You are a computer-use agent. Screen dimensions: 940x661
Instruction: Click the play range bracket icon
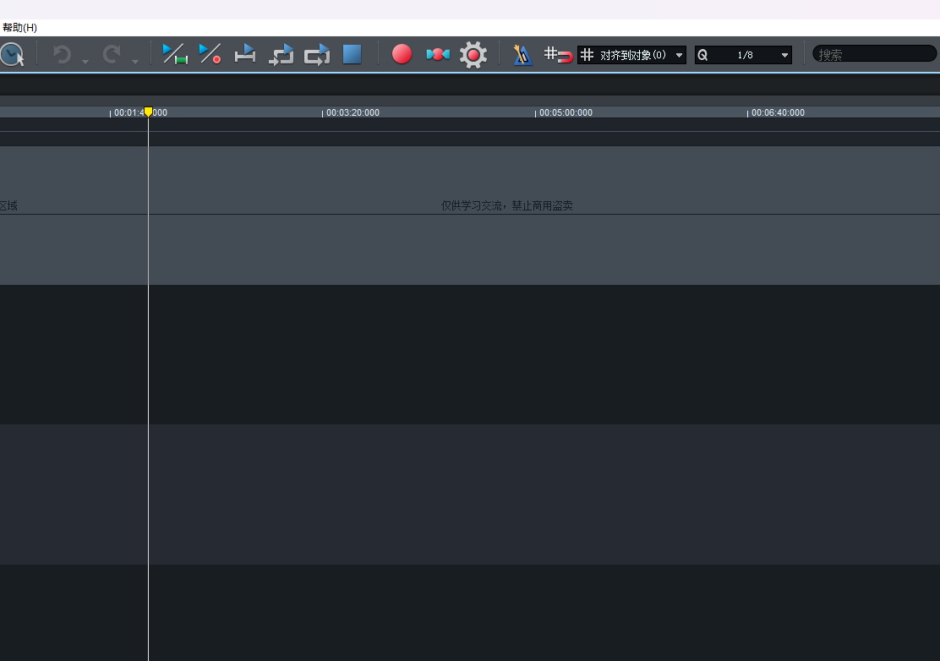pos(245,54)
